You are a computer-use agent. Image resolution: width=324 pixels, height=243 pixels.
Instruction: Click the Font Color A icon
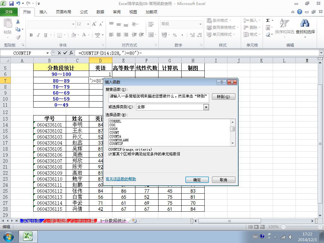pos(84,35)
